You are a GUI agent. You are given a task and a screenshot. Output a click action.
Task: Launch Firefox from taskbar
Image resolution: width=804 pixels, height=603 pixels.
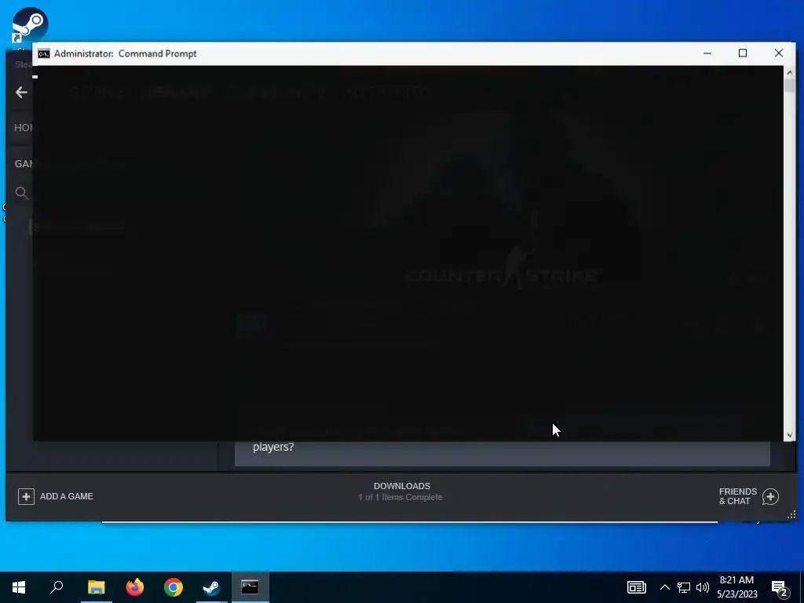(135, 587)
